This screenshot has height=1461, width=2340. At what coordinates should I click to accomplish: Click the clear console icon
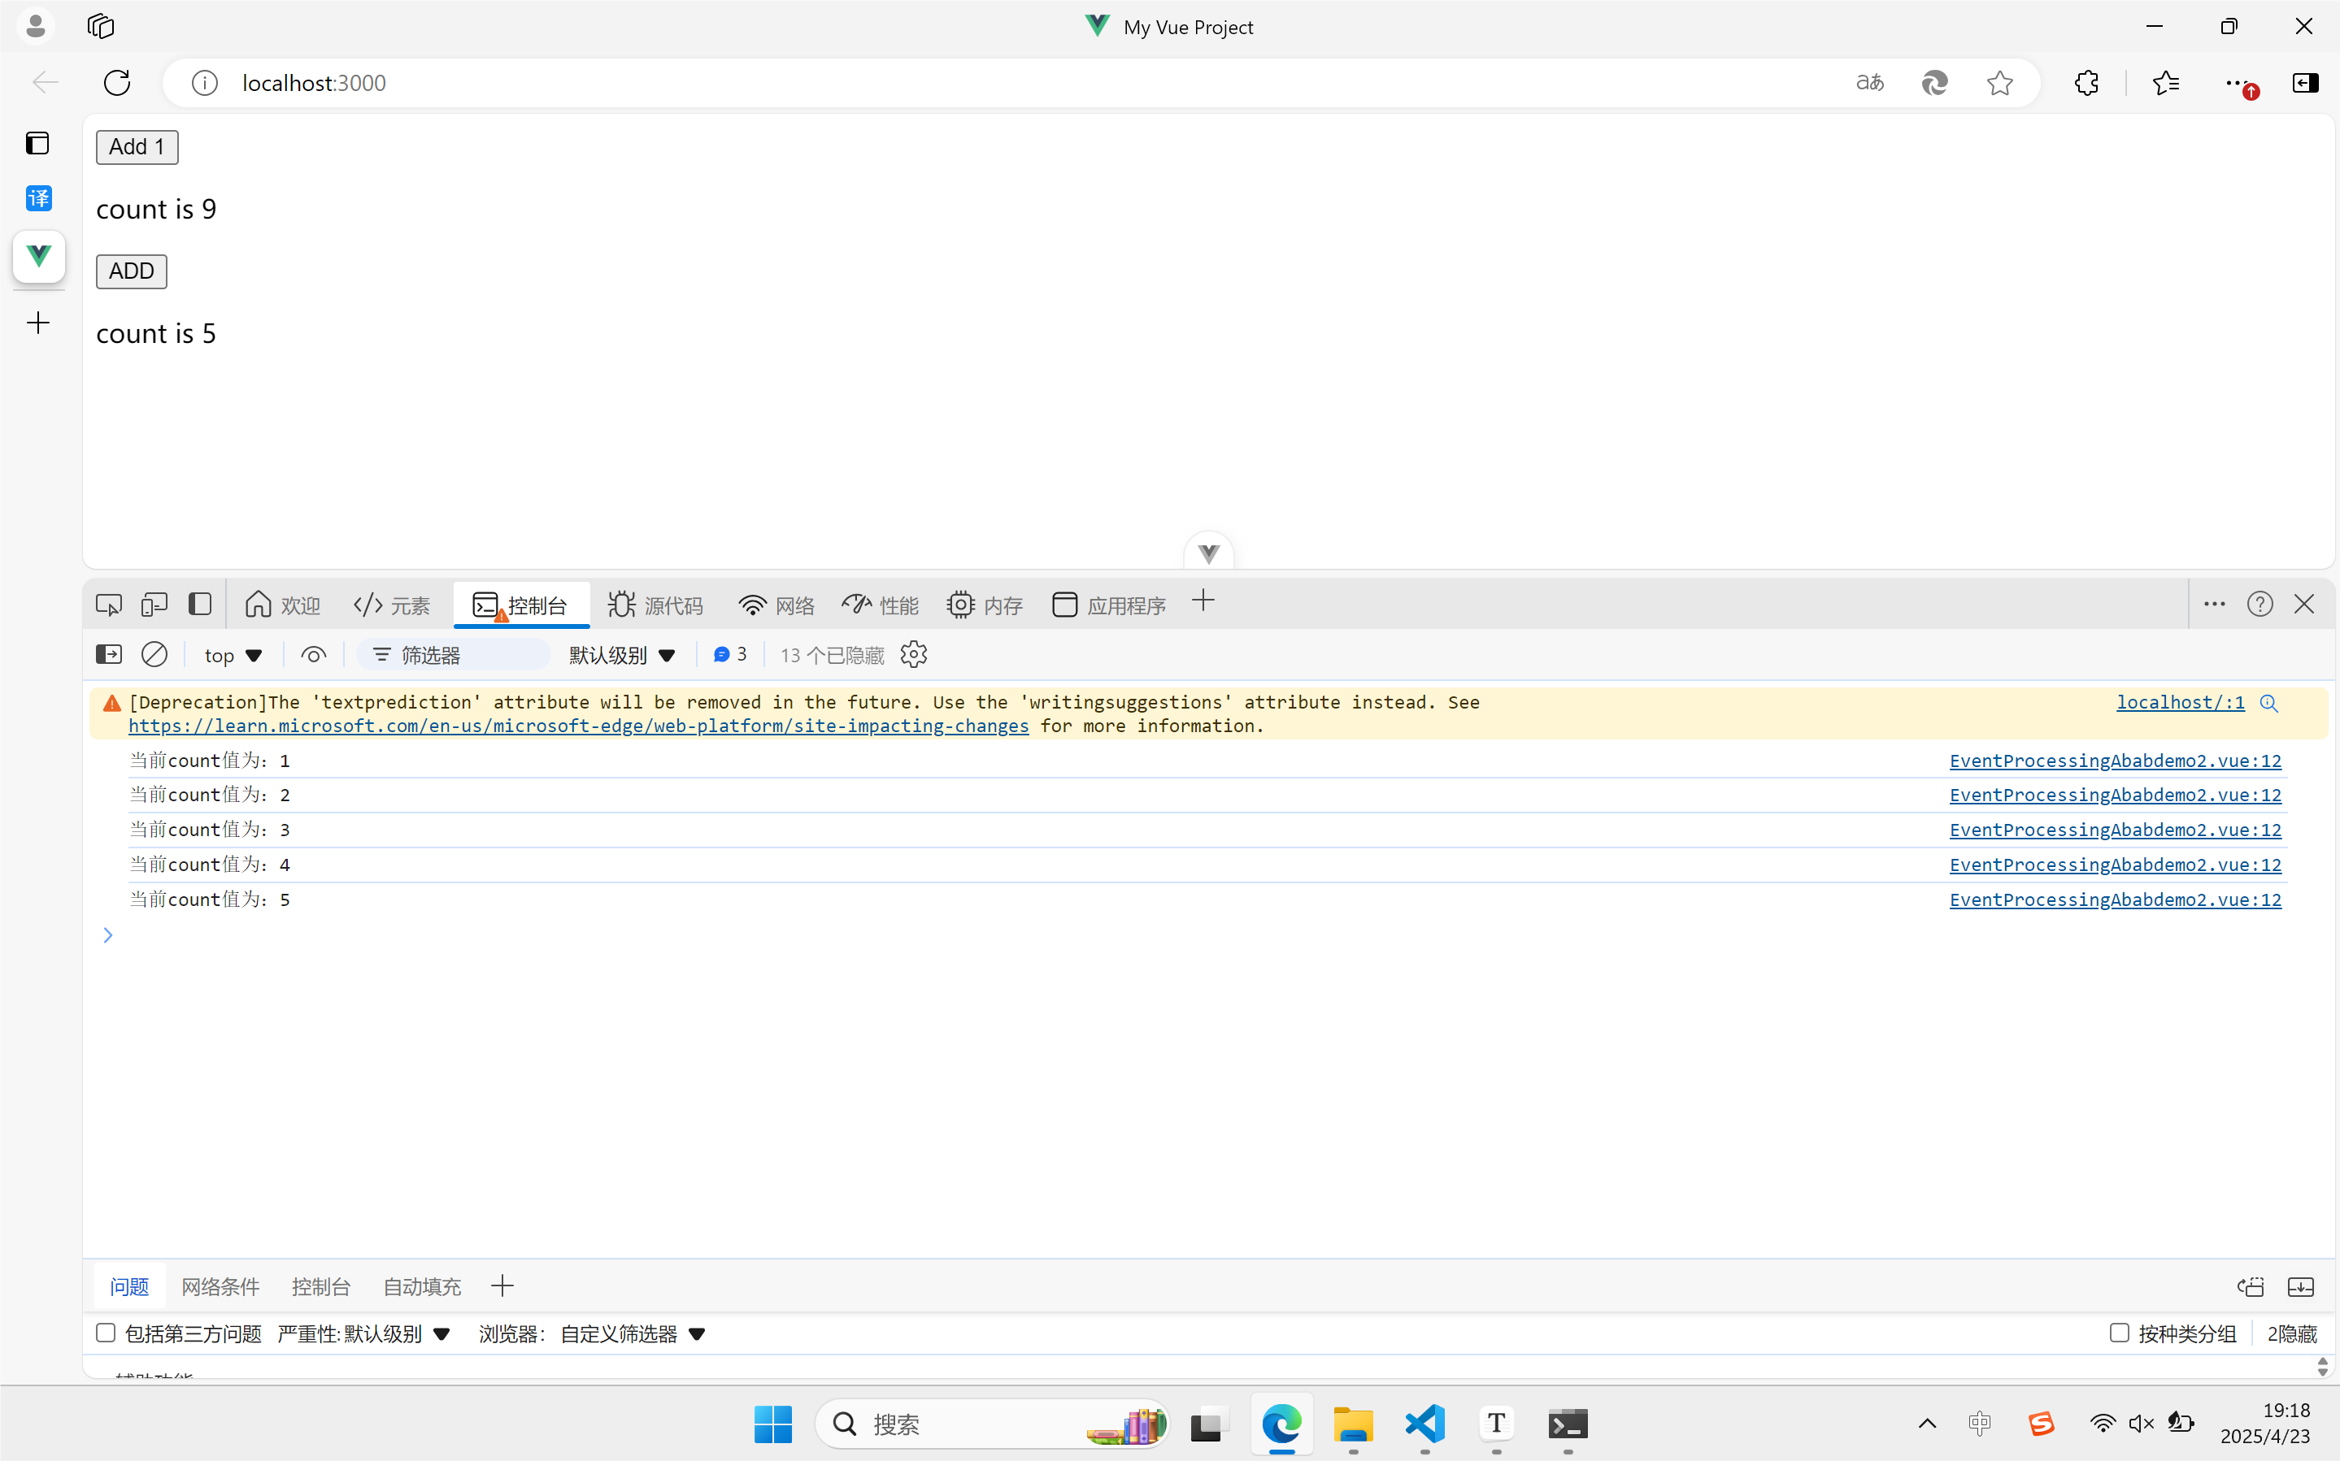(154, 655)
